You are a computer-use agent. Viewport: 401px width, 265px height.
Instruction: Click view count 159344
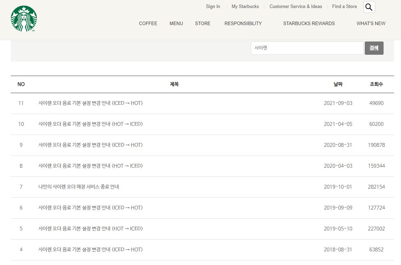pos(376,166)
